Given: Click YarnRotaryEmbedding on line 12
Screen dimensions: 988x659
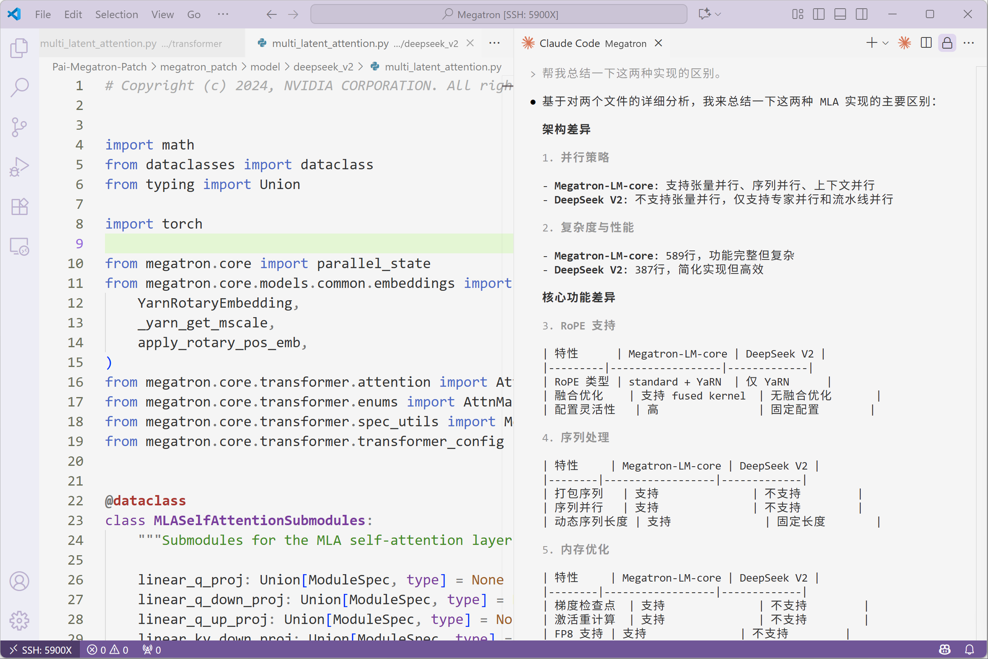Looking at the screenshot, I should pyautogui.click(x=214, y=303).
